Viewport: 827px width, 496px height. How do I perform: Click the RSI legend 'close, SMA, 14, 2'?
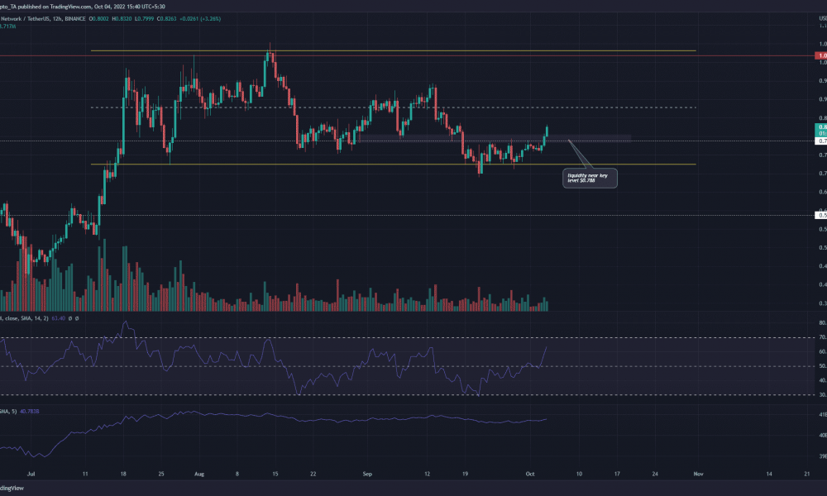(x=24, y=318)
